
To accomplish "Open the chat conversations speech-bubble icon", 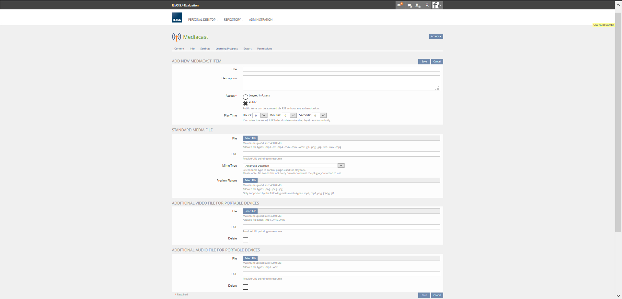I will point(409,6).
